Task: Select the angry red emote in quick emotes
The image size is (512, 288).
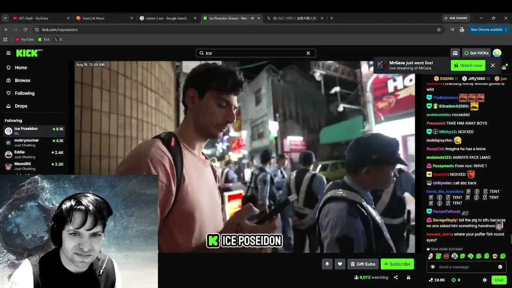Action: pos(446,256)
